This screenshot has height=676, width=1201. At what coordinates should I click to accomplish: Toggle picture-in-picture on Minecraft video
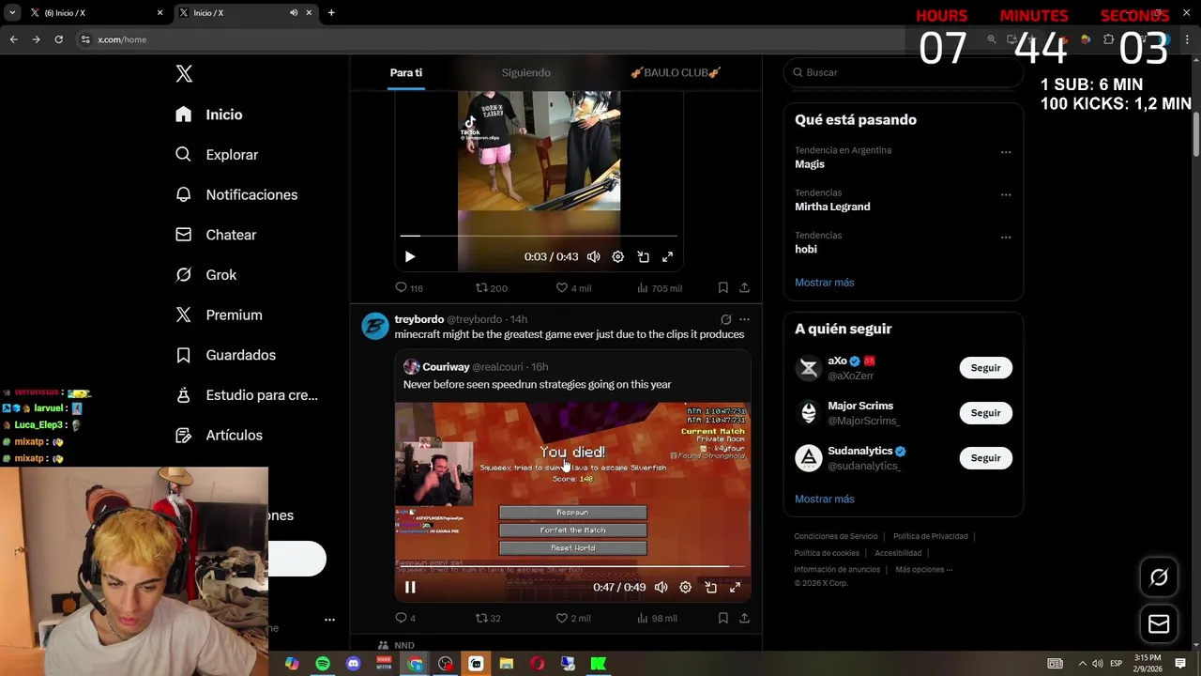[711, 587]
